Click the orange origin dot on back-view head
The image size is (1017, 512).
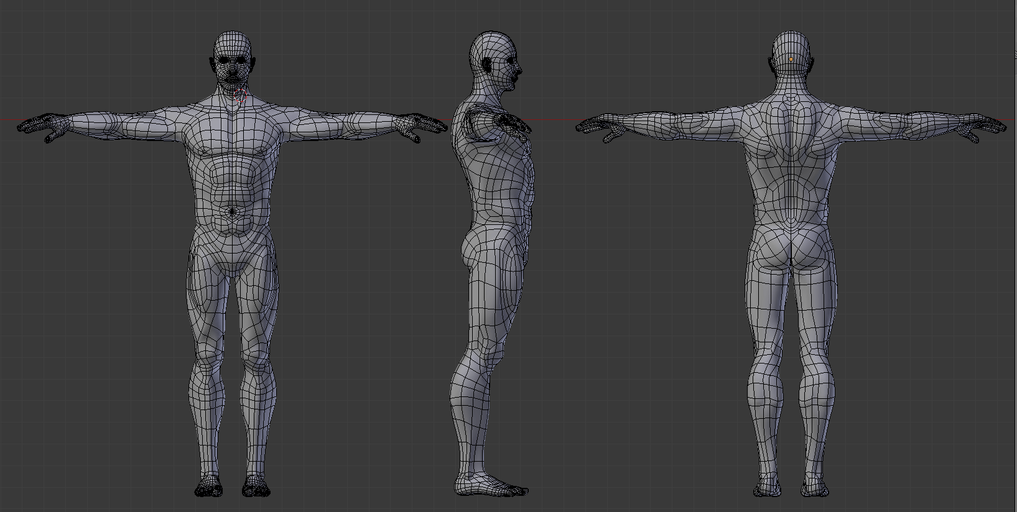coord(791,60)
